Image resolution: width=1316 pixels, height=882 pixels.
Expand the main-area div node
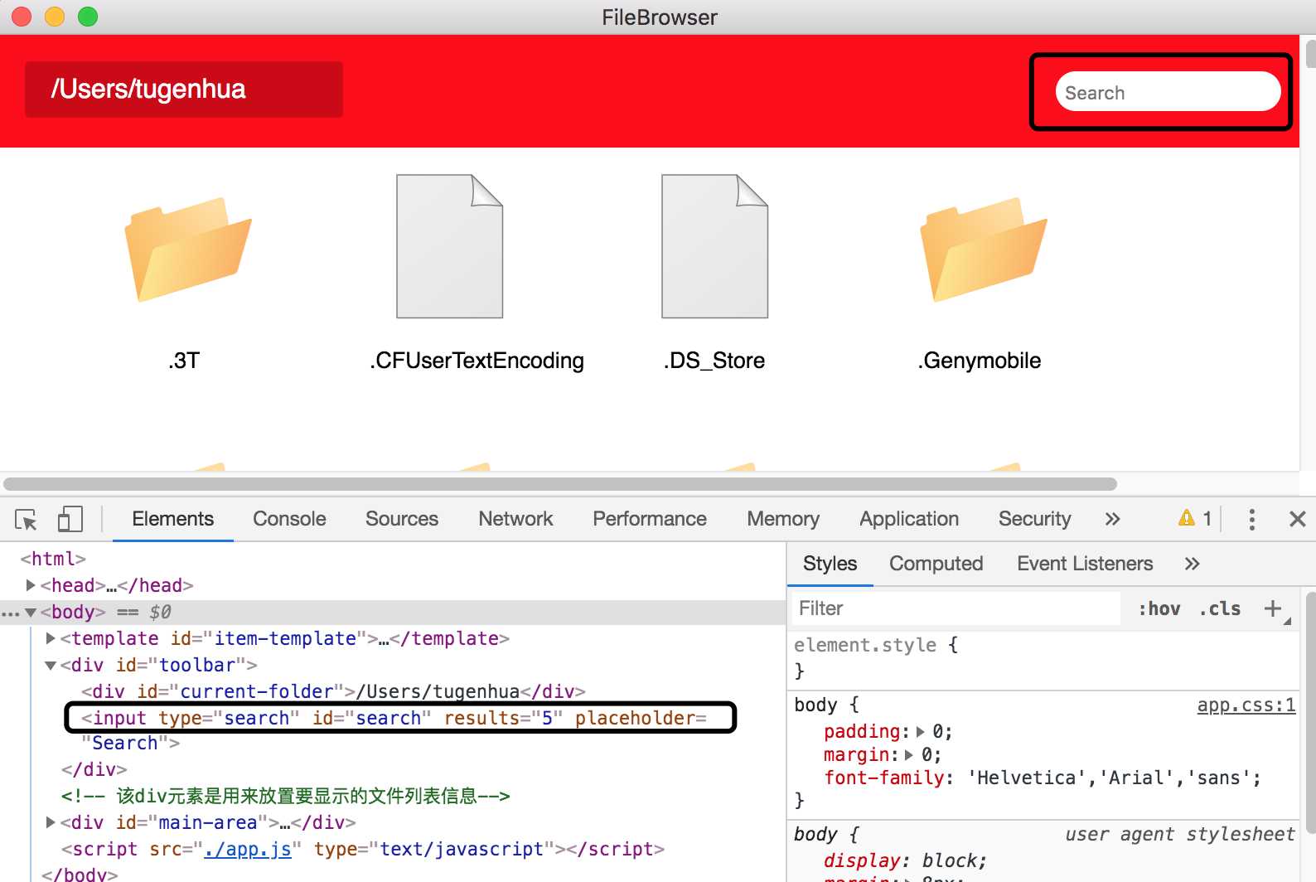[x=51, y=822]
